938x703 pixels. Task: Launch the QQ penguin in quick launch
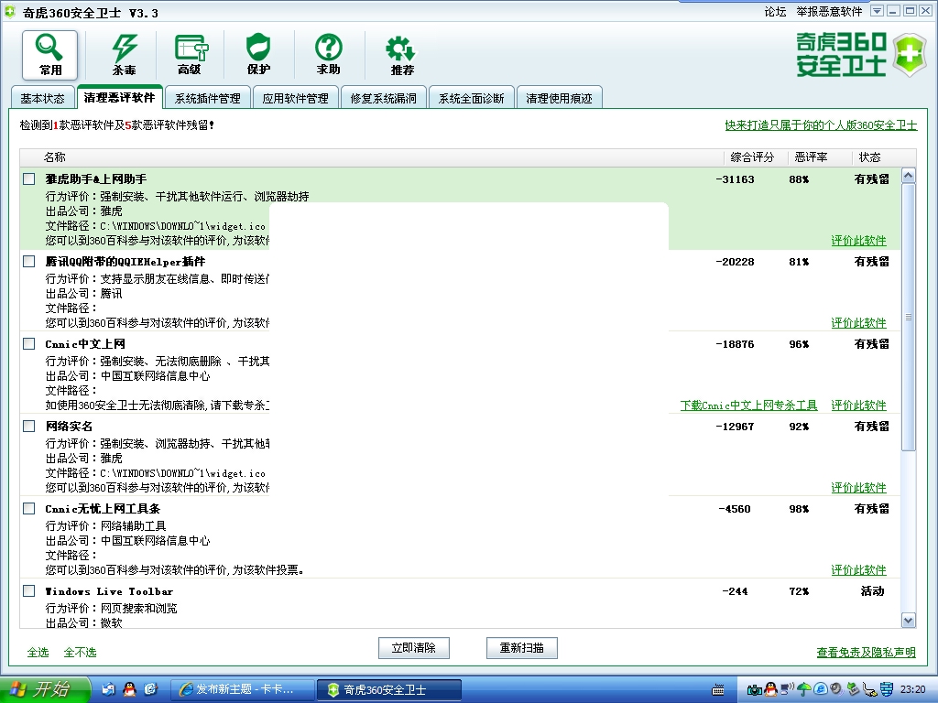click(129, 689)
